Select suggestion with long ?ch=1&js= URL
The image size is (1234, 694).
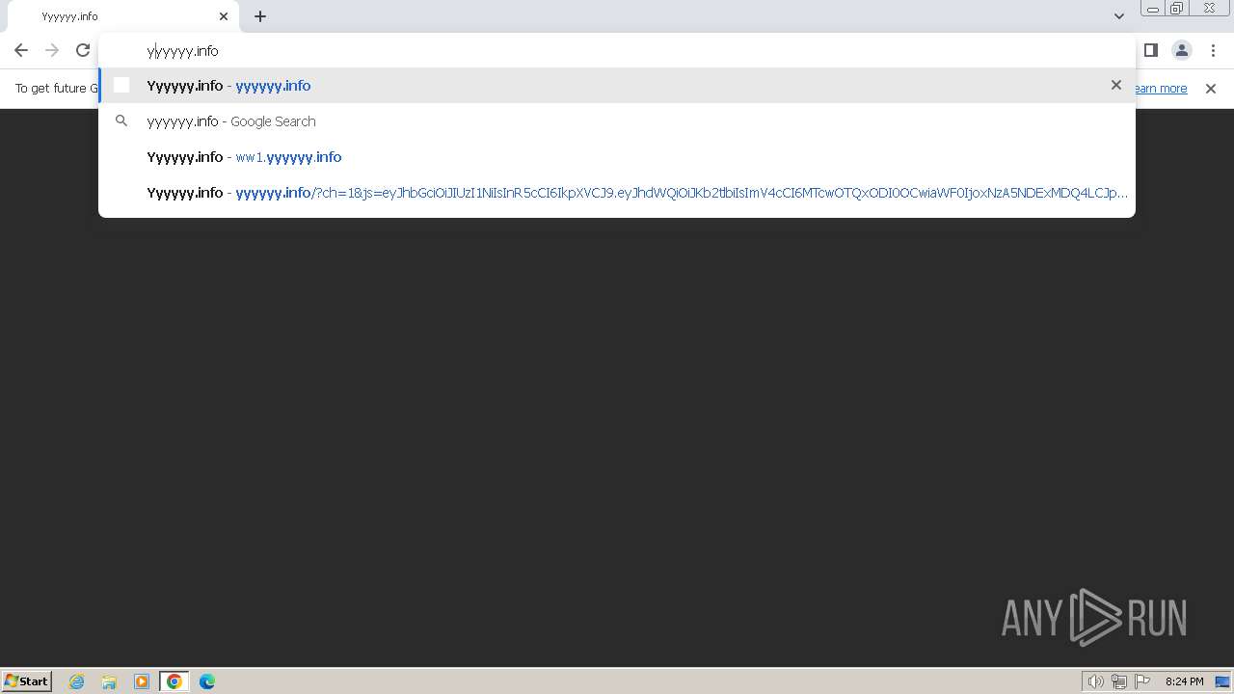pyautogui.click(x=617, y=193)
